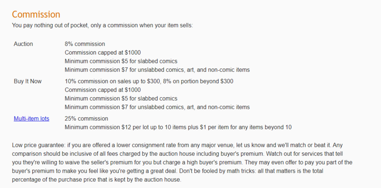Screen dimensions: 381x188
Task: Click the Minimum commission $12 per lot line
Action: pos(178,127)
